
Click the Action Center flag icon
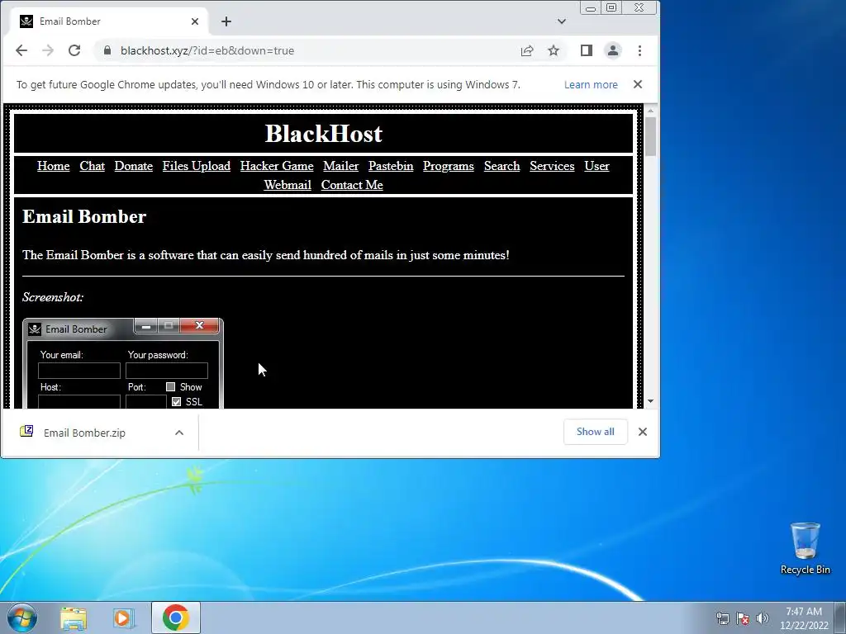tap(743, 618)
